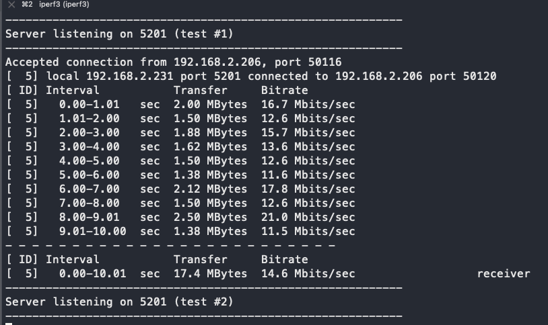Click the local address 192.168.2.231

[x=130, y=76]
